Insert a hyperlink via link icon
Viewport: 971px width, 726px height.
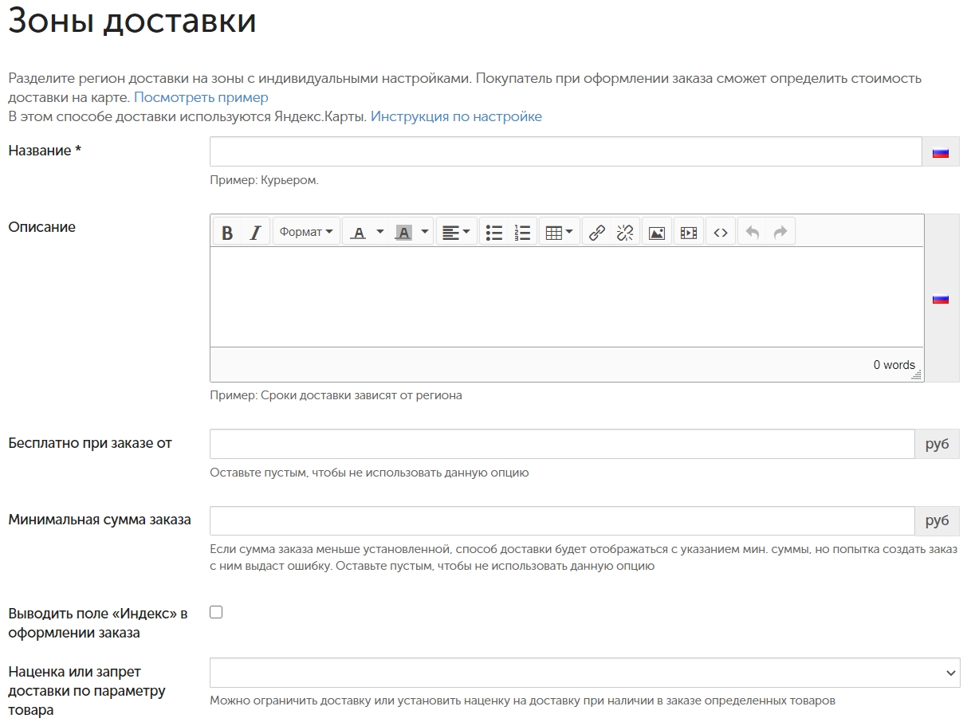[596, 233]
